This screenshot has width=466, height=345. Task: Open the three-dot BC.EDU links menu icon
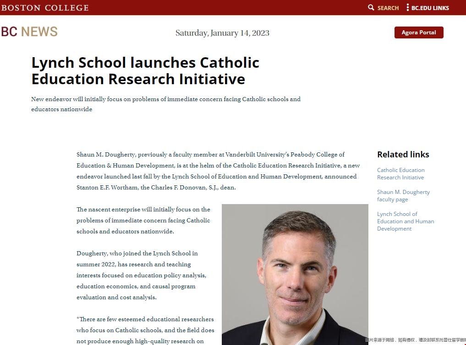point(407,8)
